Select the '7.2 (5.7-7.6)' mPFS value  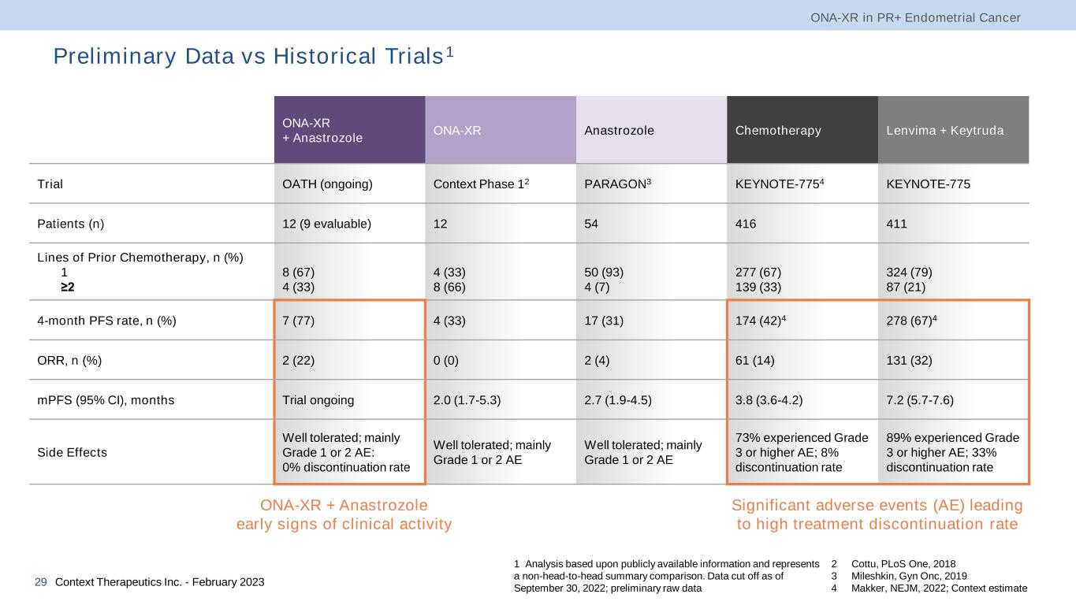pos(921,399)
